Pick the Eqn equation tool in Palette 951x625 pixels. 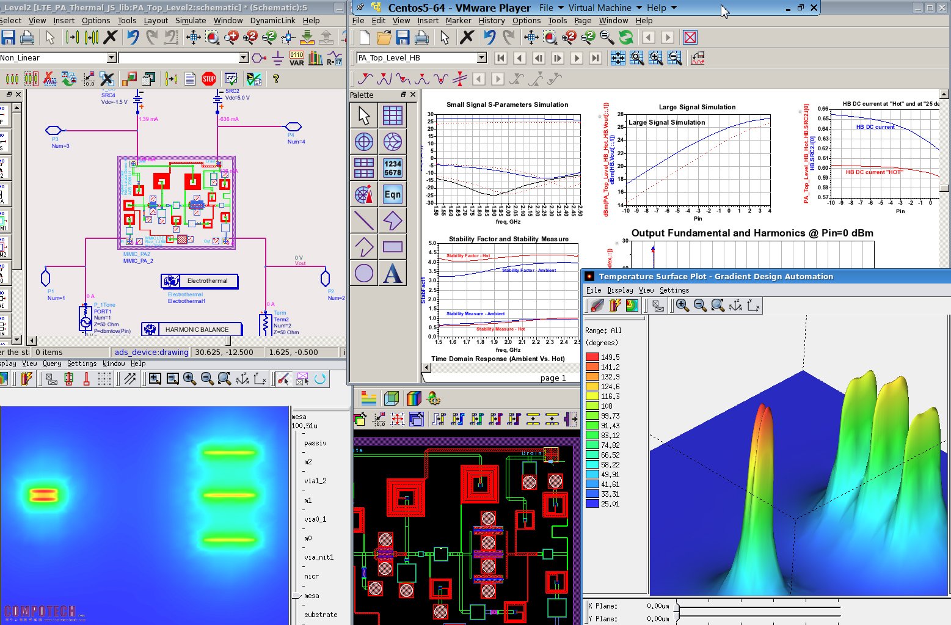pyautogui.click(x=392, y=195)
